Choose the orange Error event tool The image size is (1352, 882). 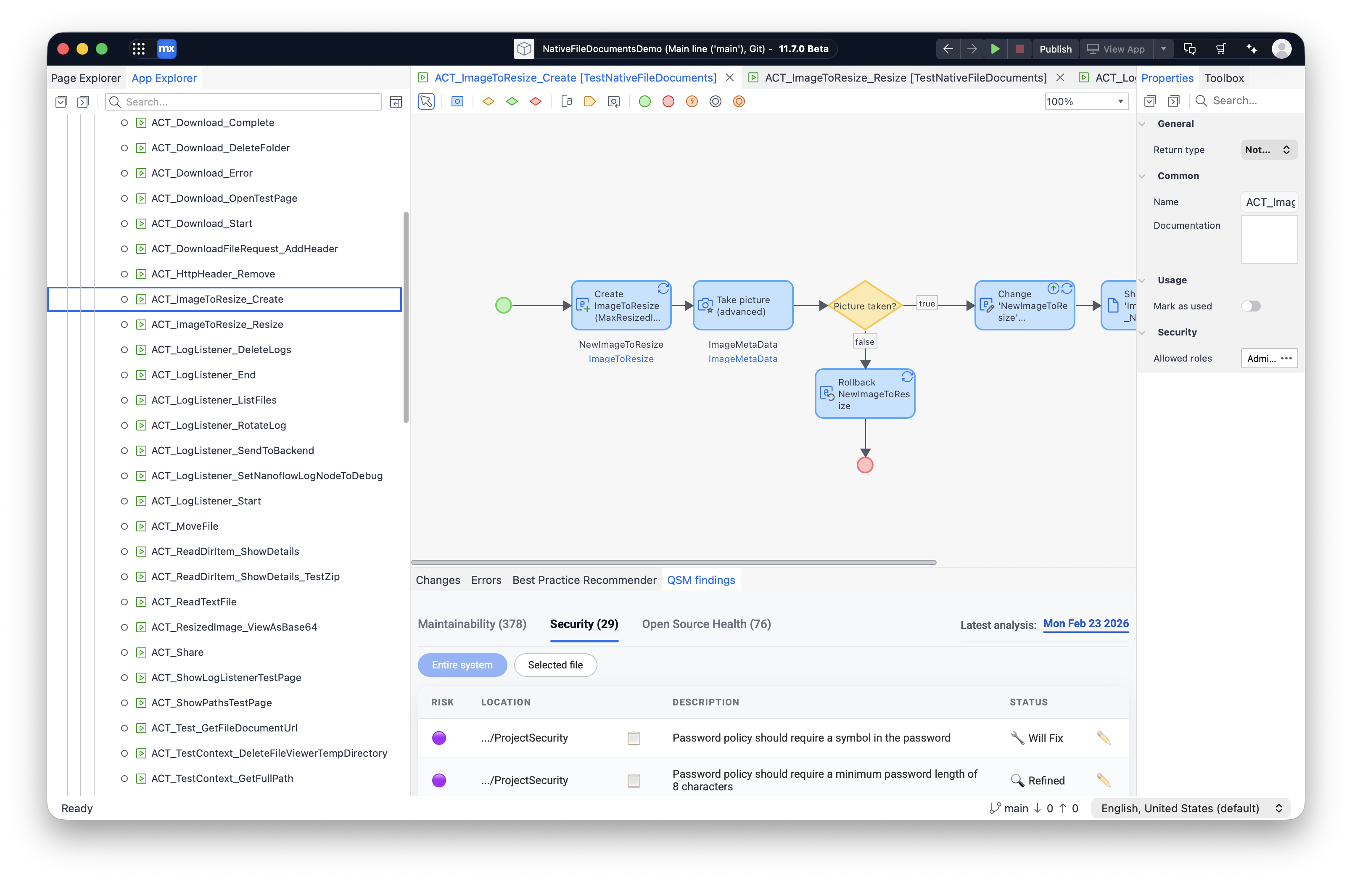[692, 102]
